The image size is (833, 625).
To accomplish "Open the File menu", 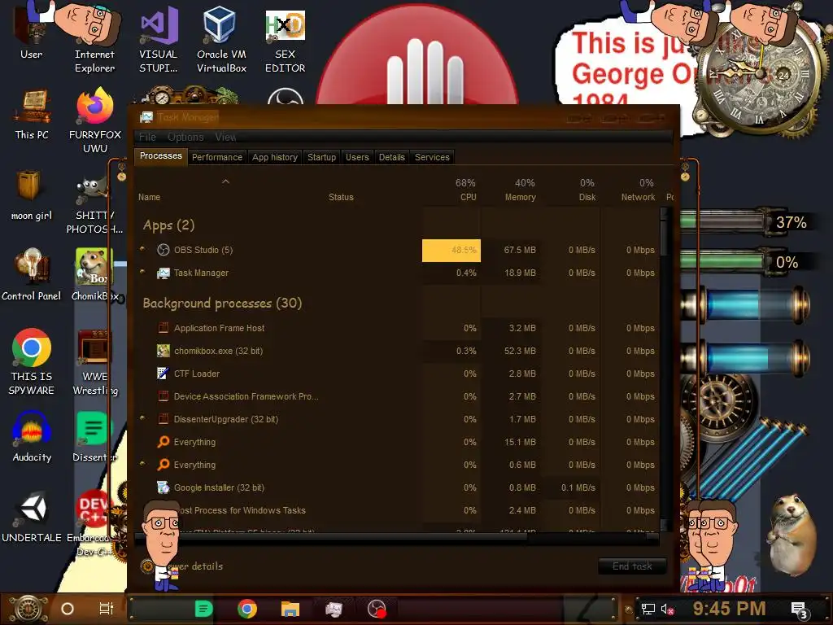I will coord(147,137).
